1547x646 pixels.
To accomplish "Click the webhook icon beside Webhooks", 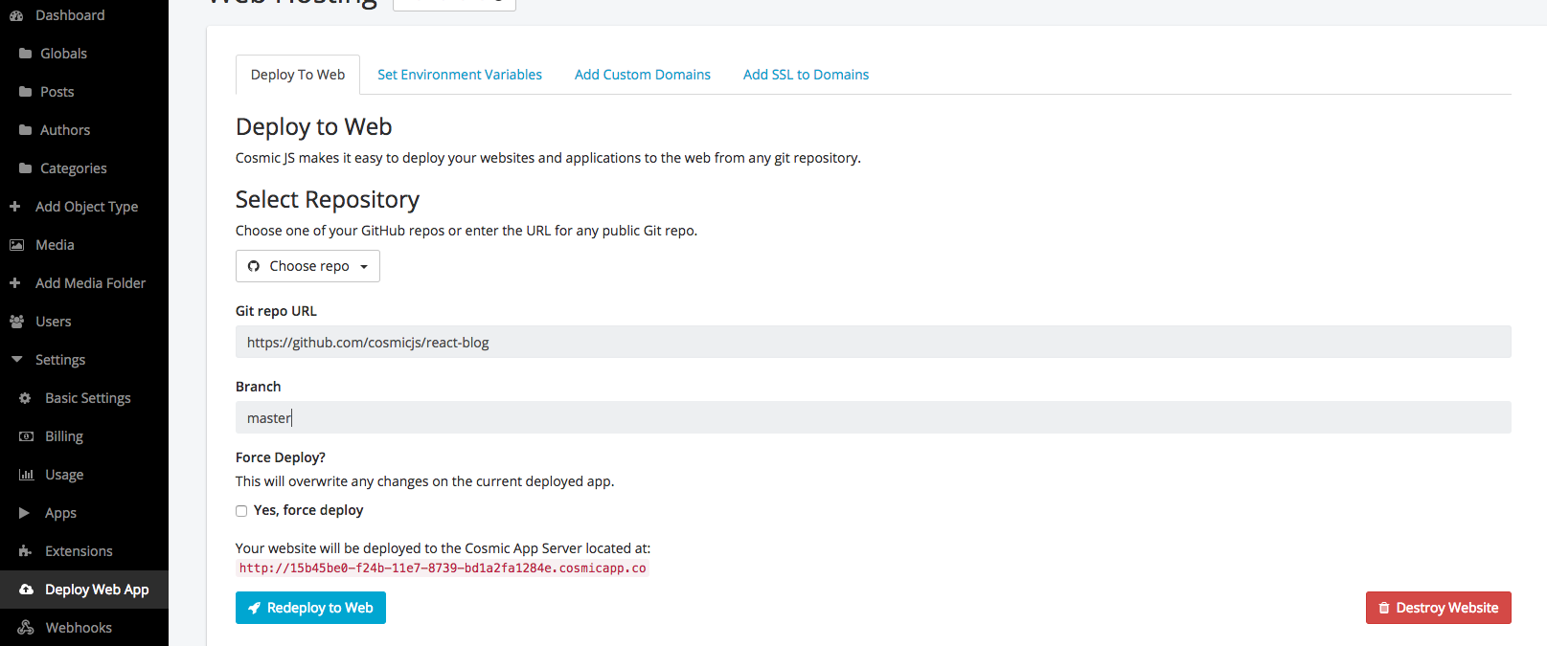I will coord(26,628).
